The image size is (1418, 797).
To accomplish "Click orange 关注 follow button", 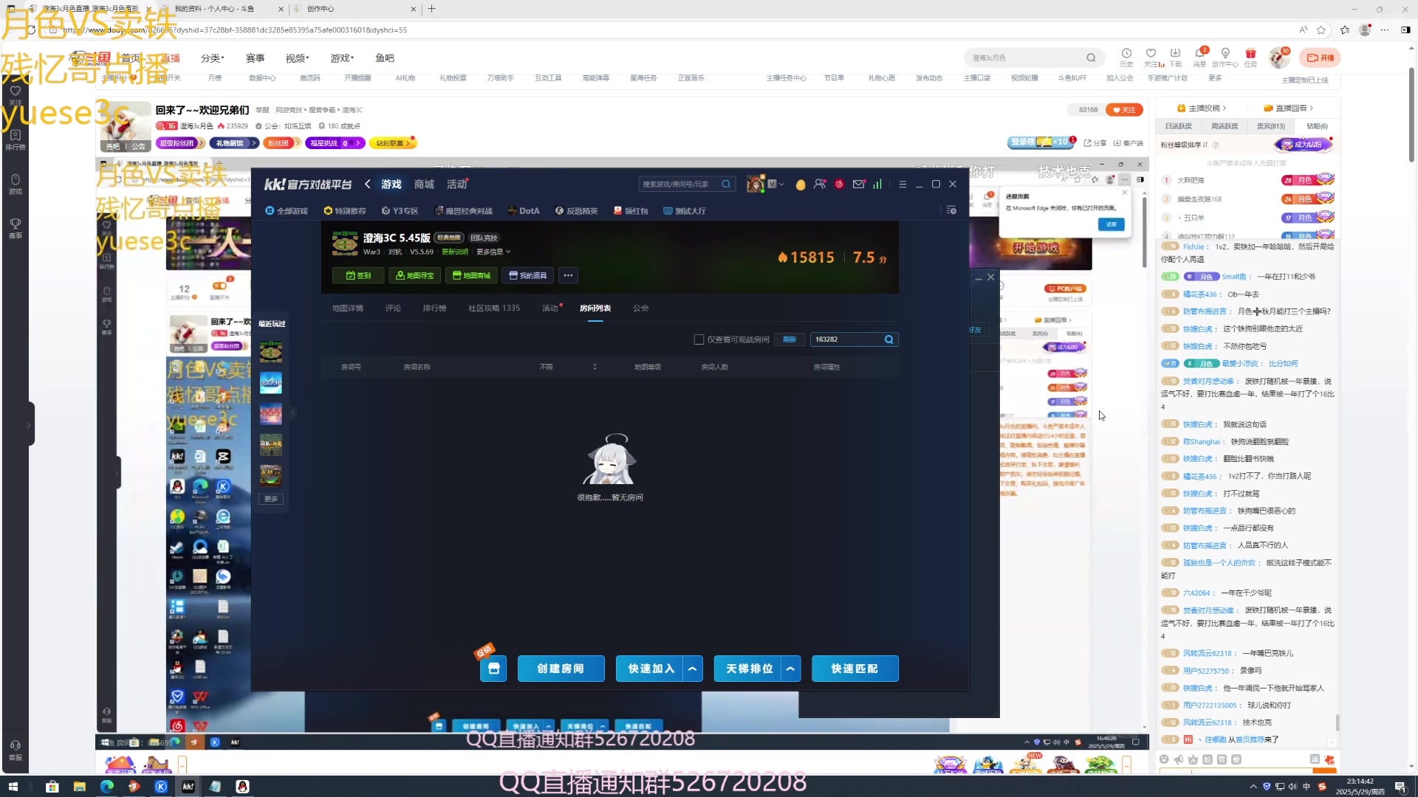I will coord(1124,110).
